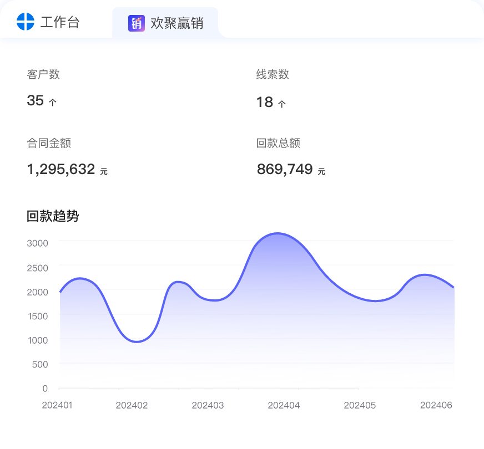Click the 500 y-axis label
This screenshot has width=484, height=449.
40,365
